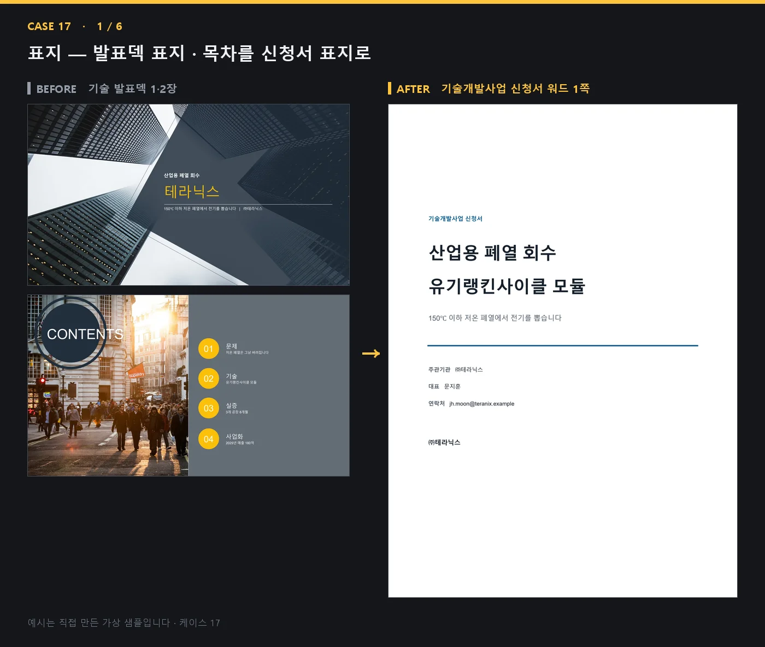Click the document subtitle '150℃ 이하 저온 폐열에서 전기를 뽑습니다'

(x=495, y=318)
